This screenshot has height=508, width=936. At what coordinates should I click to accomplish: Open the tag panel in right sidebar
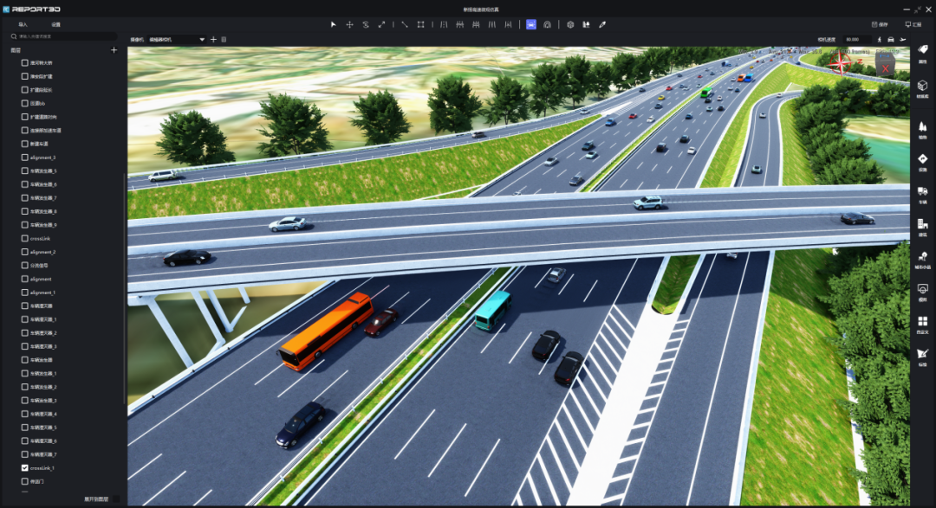pyautogui.click(x=922, y=53)
